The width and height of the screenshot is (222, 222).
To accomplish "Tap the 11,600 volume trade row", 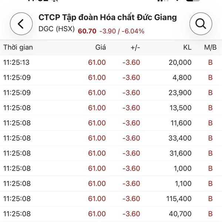I will [x=111, y=123].
